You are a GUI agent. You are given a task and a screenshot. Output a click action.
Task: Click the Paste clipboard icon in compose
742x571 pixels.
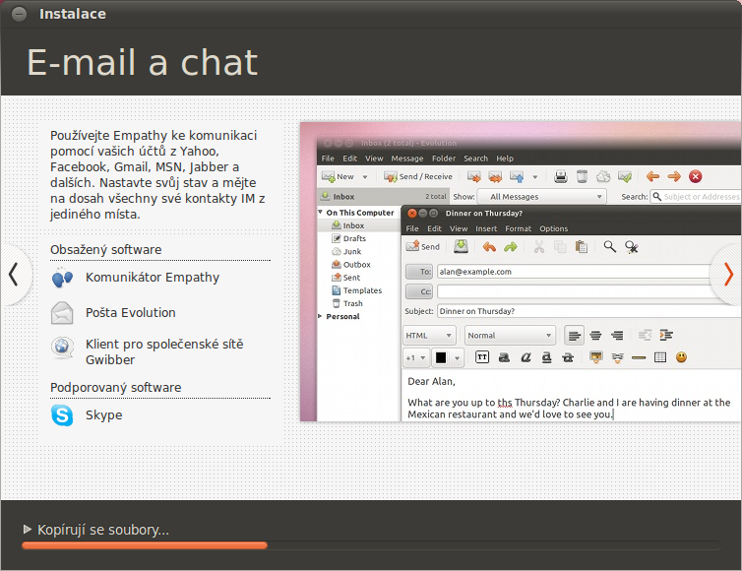coord(582,247)
